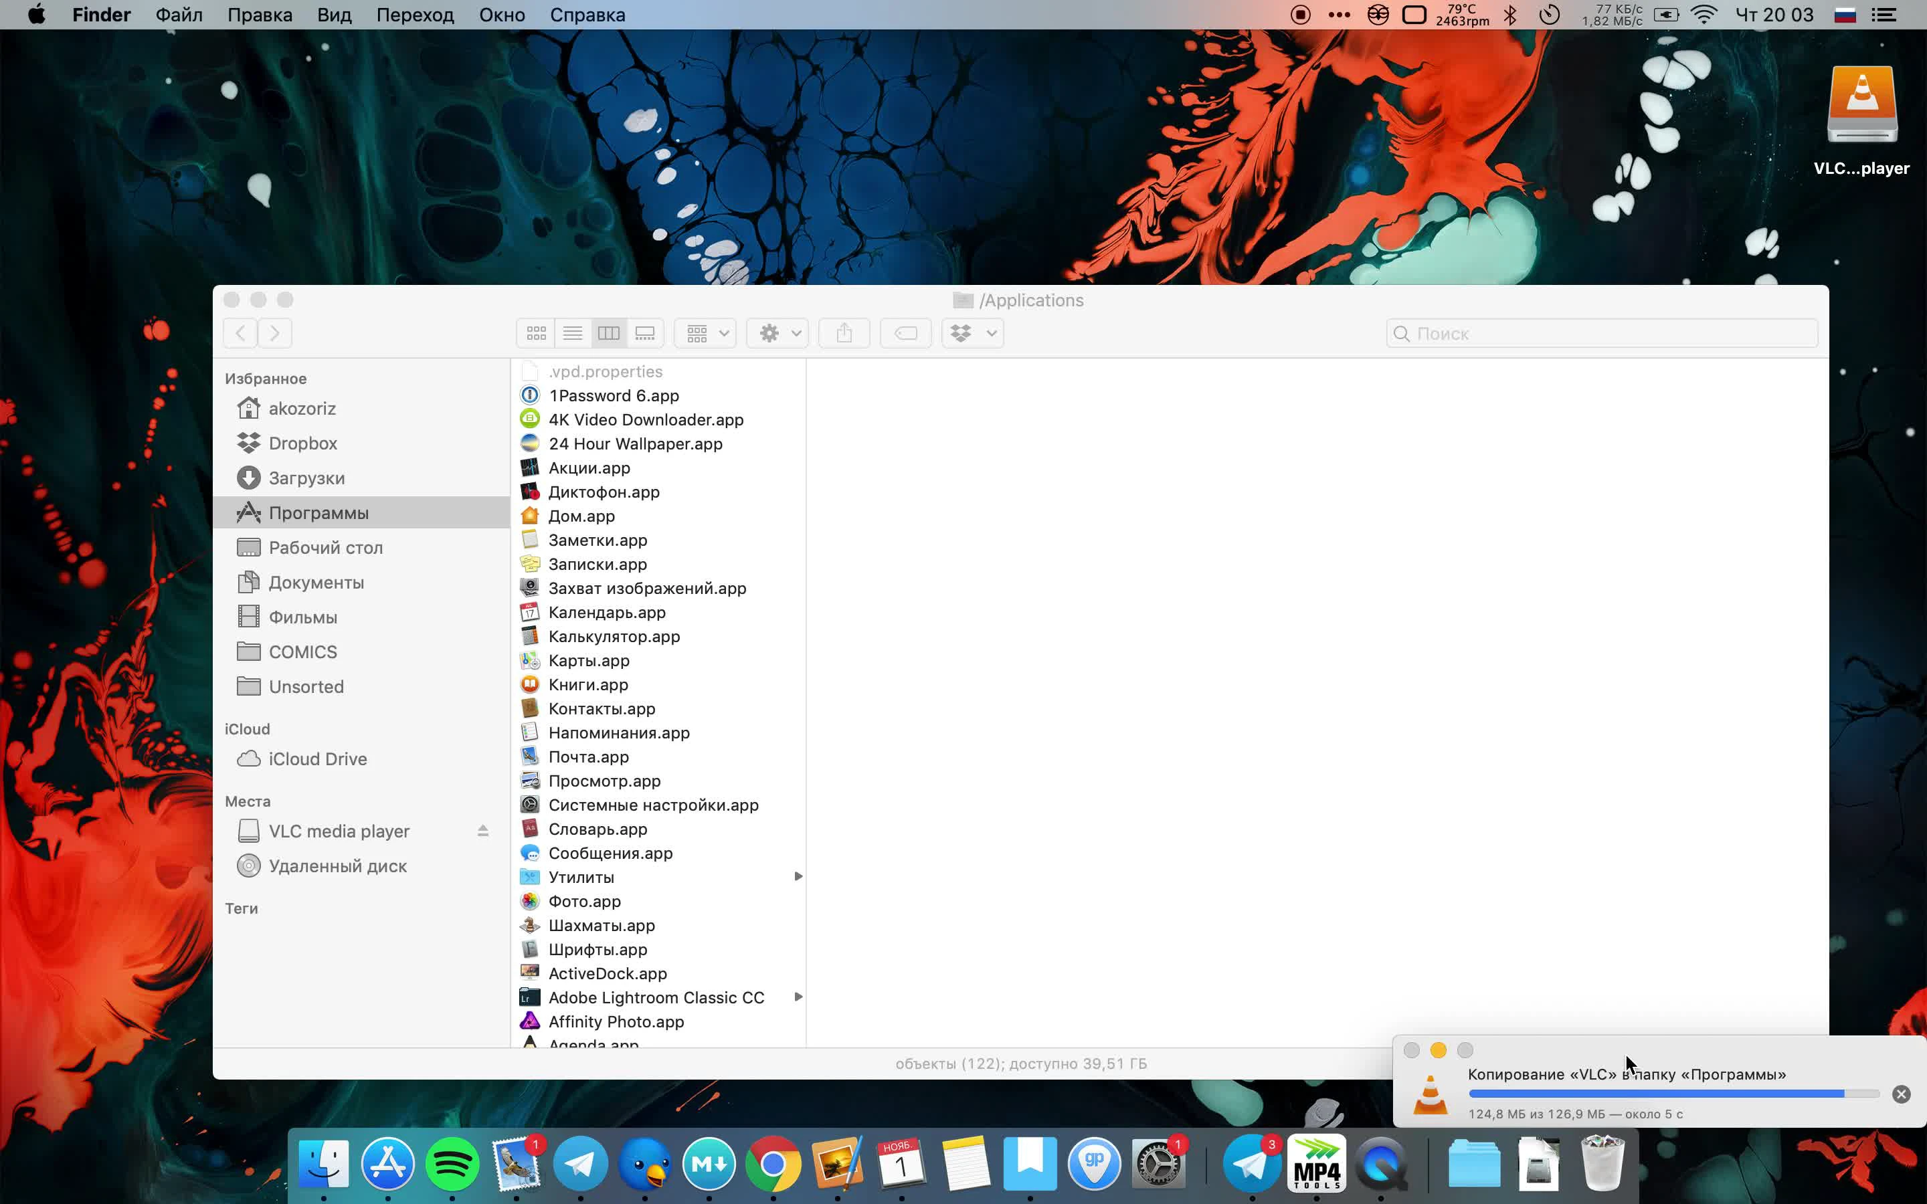The height and width of the screenshot is (1204, 1927).
Task: Open the Notification Center icon
Action: click(x=1884, y=15)
